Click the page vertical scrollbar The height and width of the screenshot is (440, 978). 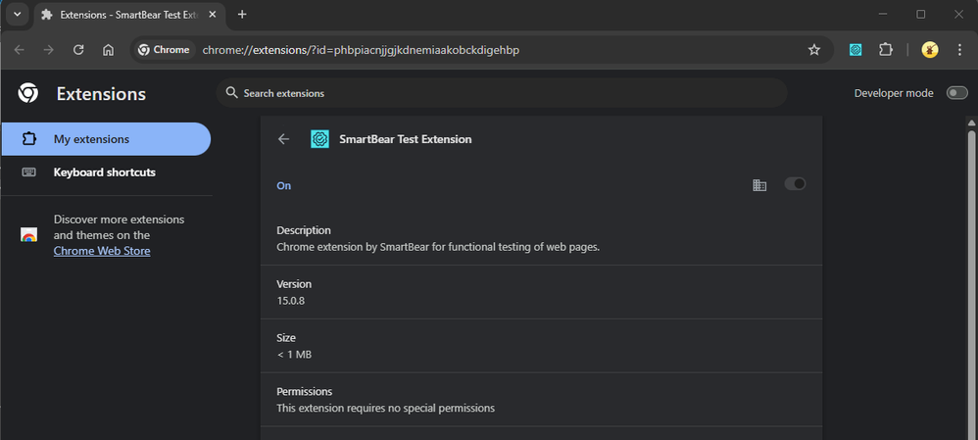pyautogui.click(x=971, y=274)
